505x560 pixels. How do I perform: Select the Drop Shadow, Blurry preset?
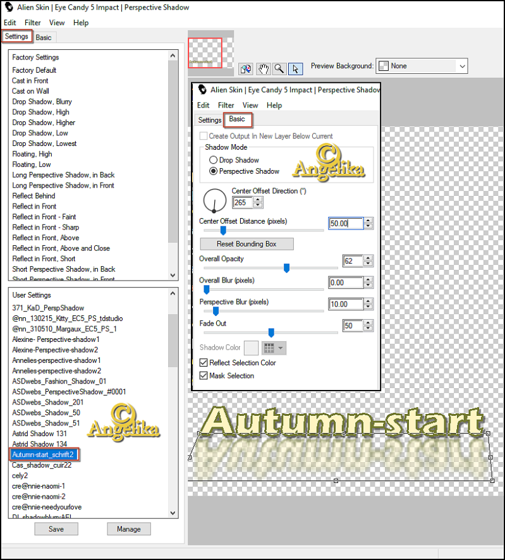pyautogui.click(x=42, y=102)
